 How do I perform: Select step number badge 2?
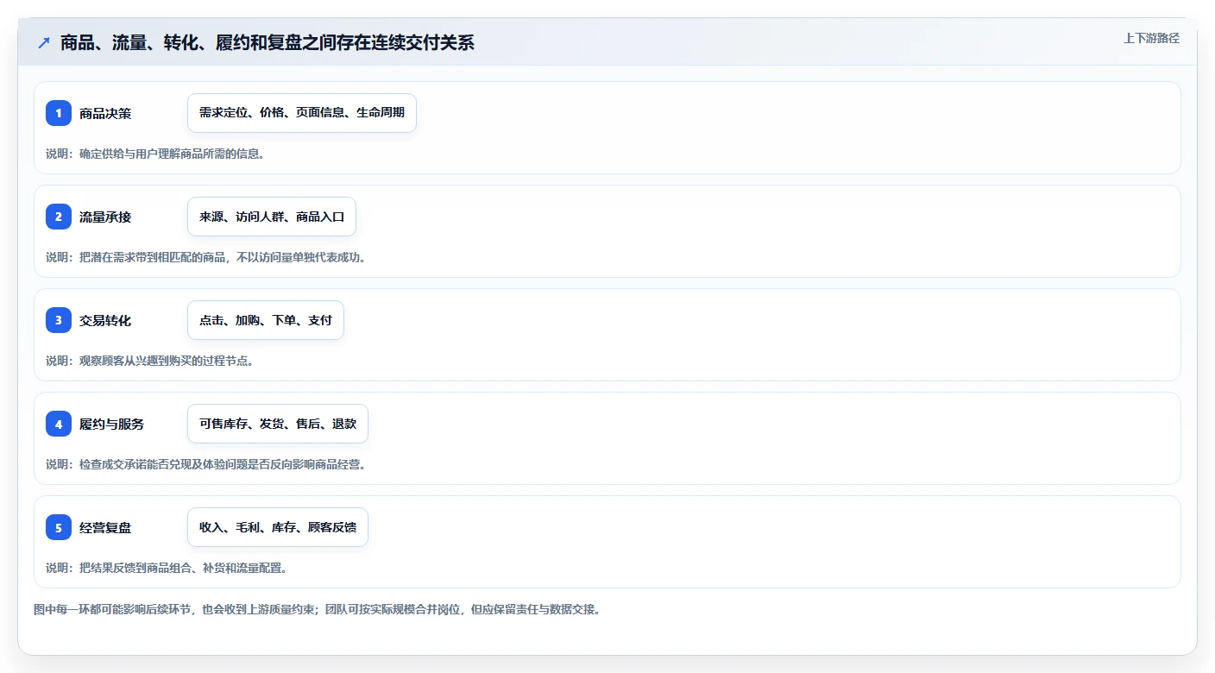[59, 217]
